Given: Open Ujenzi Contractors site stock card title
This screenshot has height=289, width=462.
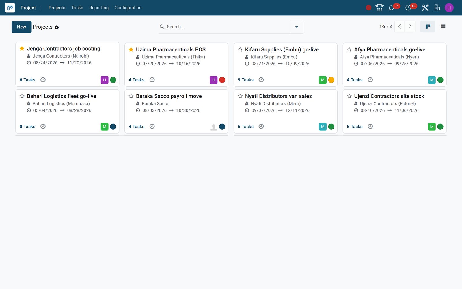Looking at the screenshot, I should coord(389,96).
